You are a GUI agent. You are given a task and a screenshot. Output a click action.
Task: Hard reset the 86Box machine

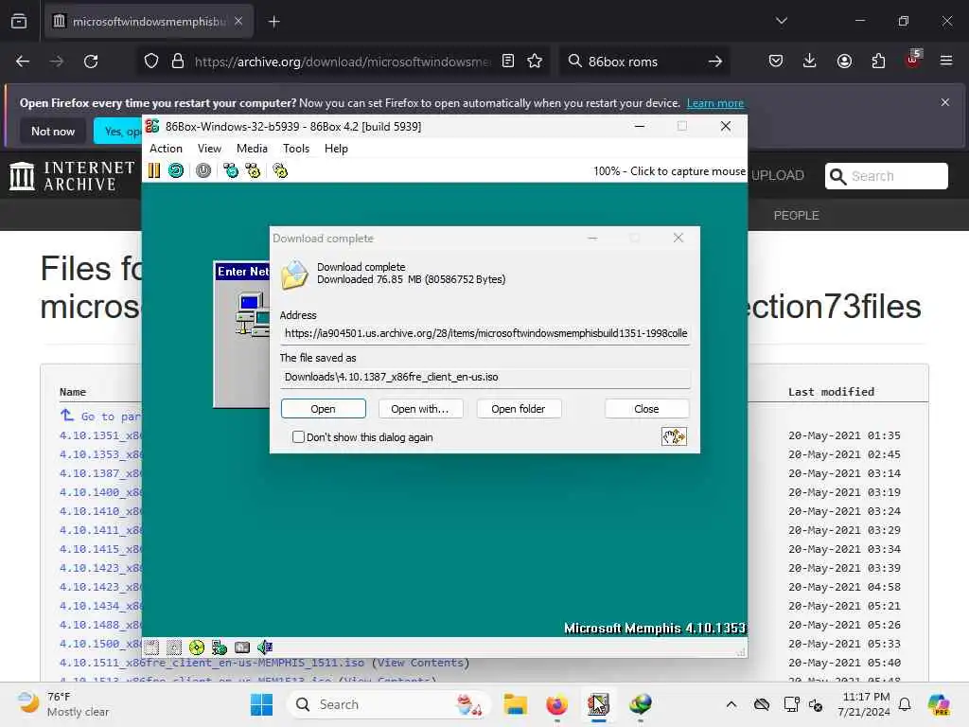pos(176,170)
